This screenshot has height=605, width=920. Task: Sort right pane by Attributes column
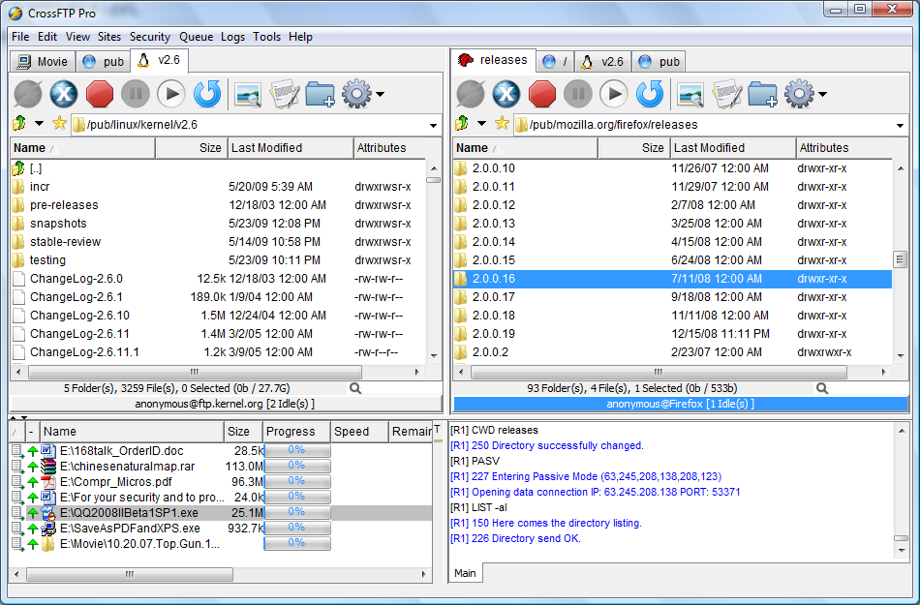tap(824, 148)
